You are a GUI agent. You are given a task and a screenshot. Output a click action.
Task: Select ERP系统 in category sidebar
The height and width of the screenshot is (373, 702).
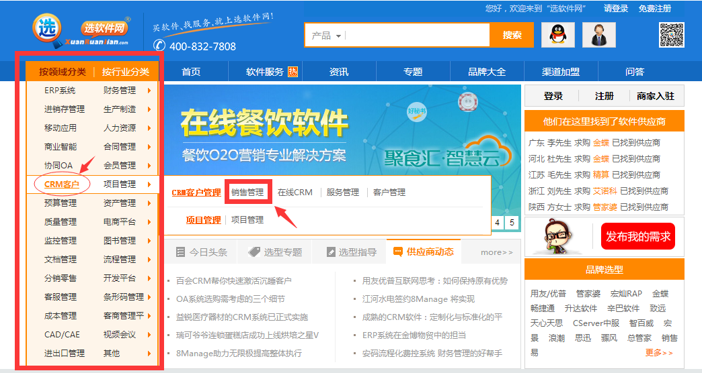(x=60, y=91)
